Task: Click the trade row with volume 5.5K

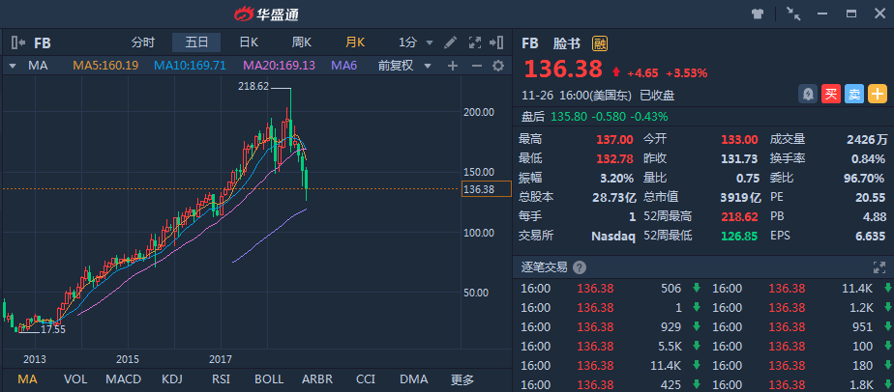Action: coord(611,346)
